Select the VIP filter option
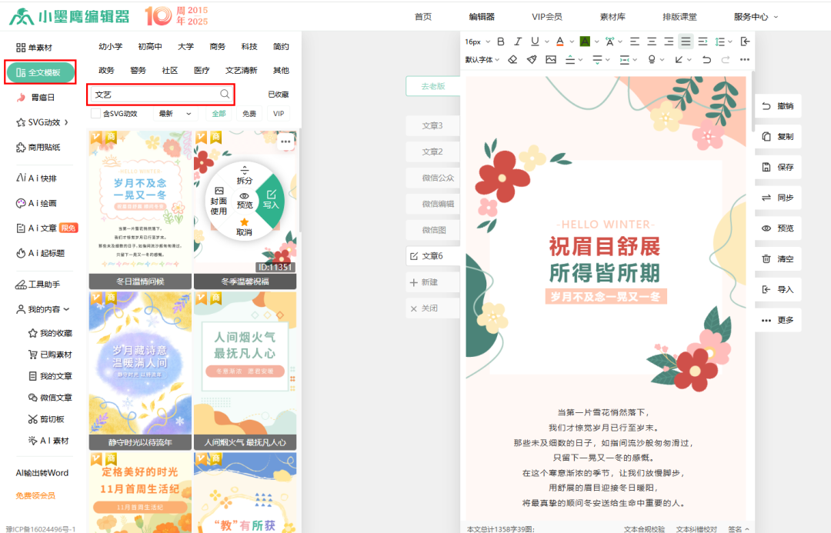 [x=279, y=114]
